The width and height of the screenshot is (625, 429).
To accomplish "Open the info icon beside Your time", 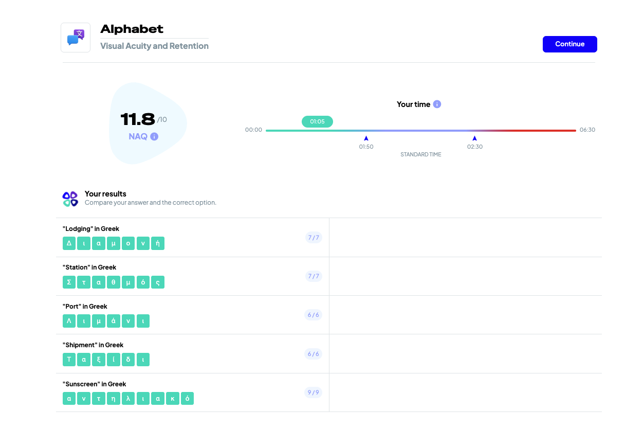I will (x=437, y=104).
